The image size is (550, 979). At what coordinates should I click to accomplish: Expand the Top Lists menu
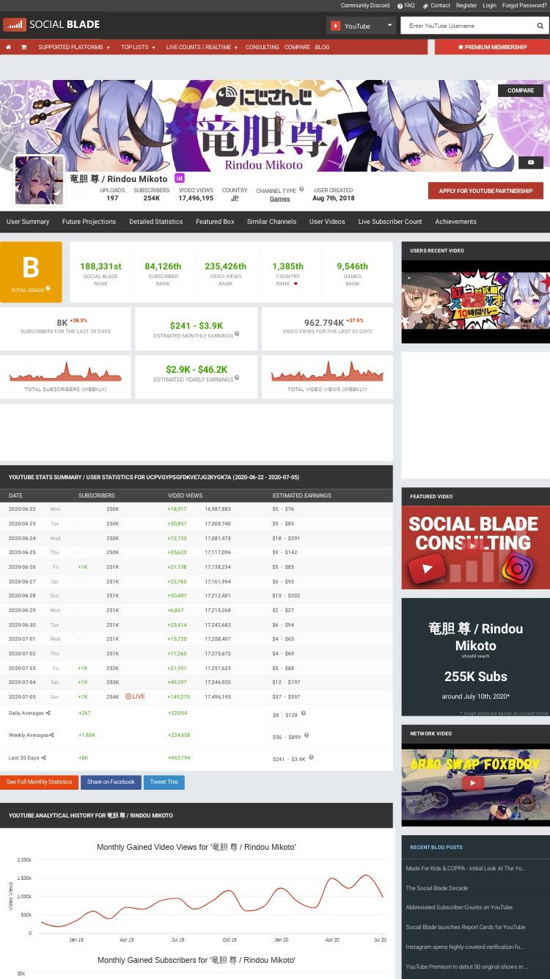coord(137,47)
